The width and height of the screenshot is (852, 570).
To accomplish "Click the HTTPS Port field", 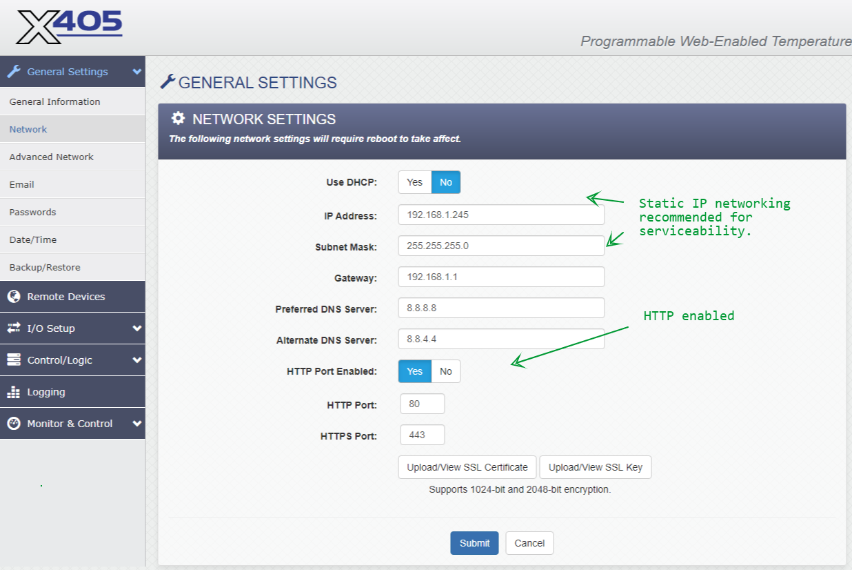I will coord(423,435).
